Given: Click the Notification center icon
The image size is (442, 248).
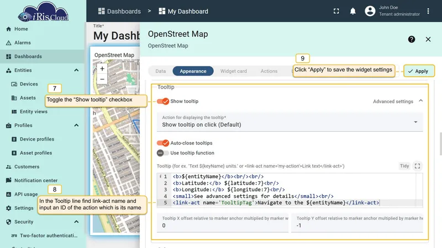Looking at the screenshot, I should 8,180.
